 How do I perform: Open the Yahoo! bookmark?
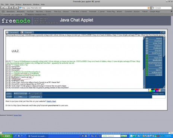[x=145, y=12]
